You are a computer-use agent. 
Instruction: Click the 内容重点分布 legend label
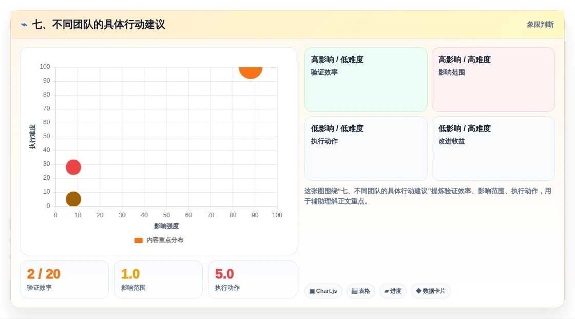pos(165,240)
